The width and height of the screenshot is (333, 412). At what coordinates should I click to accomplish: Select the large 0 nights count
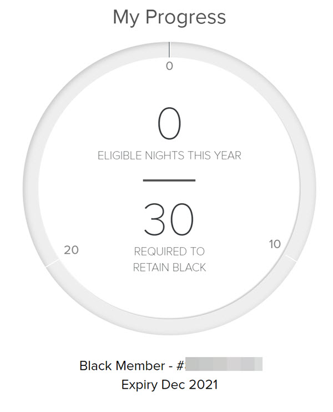click(x=169, y=123)
